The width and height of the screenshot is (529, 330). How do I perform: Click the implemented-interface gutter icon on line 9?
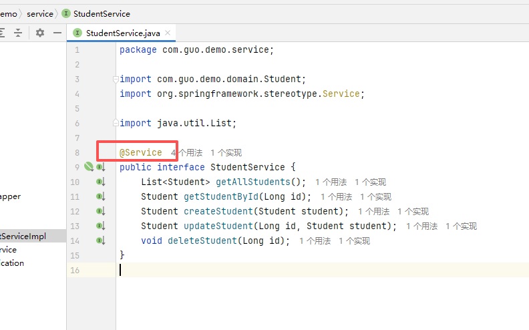pos(100,167)
